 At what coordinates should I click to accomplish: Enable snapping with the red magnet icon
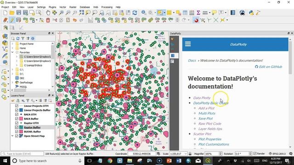point(196,20)
